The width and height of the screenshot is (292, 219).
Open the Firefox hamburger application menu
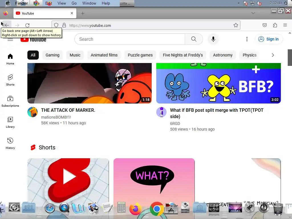285,25
